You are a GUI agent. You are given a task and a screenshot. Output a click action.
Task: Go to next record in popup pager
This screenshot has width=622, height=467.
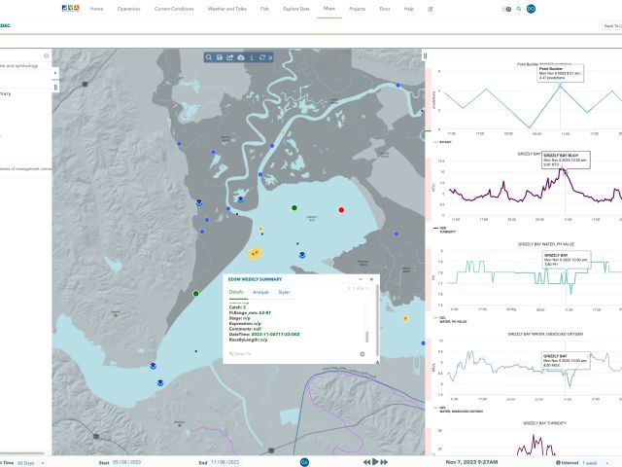click(x=367, y=288)
